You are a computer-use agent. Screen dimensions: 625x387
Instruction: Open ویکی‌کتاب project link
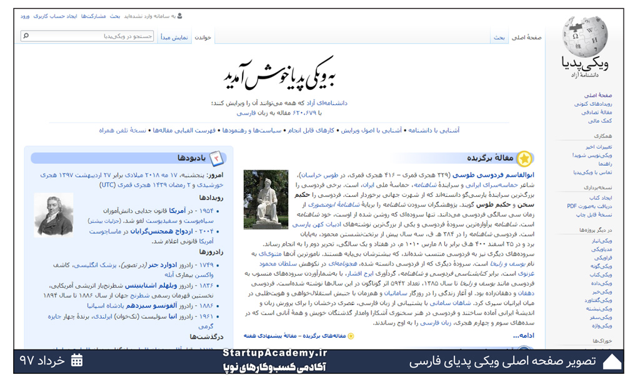[x=601, y=275]
